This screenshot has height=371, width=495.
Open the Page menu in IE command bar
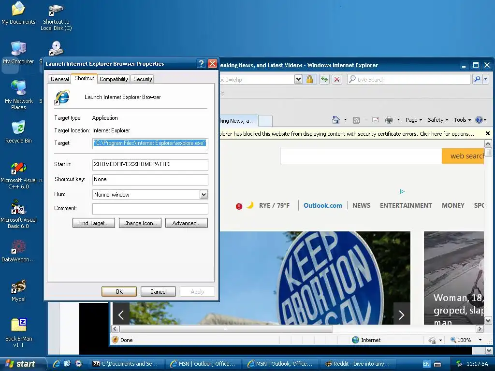coord(414,120)
